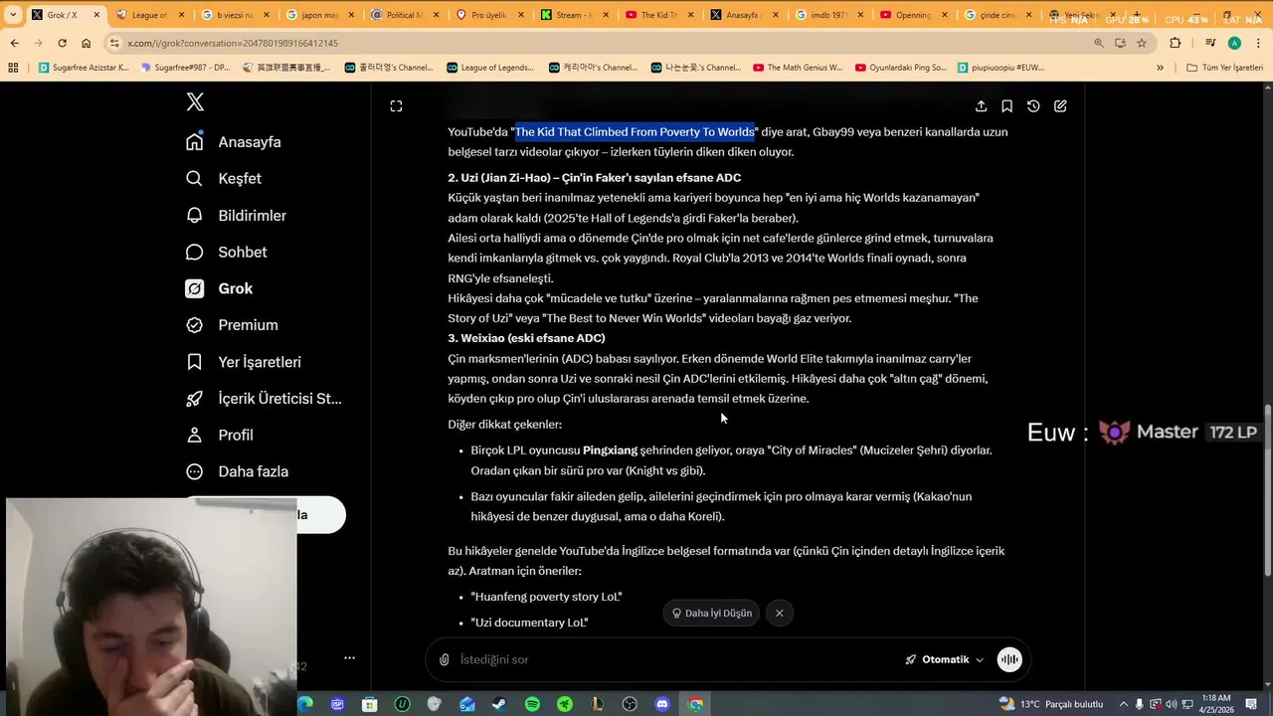Open İçerik Üreticisi Stüdyosu
The image size is (1273, 716).
(264, 399)
